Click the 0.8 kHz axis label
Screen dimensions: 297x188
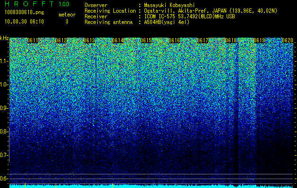(4, 132)
